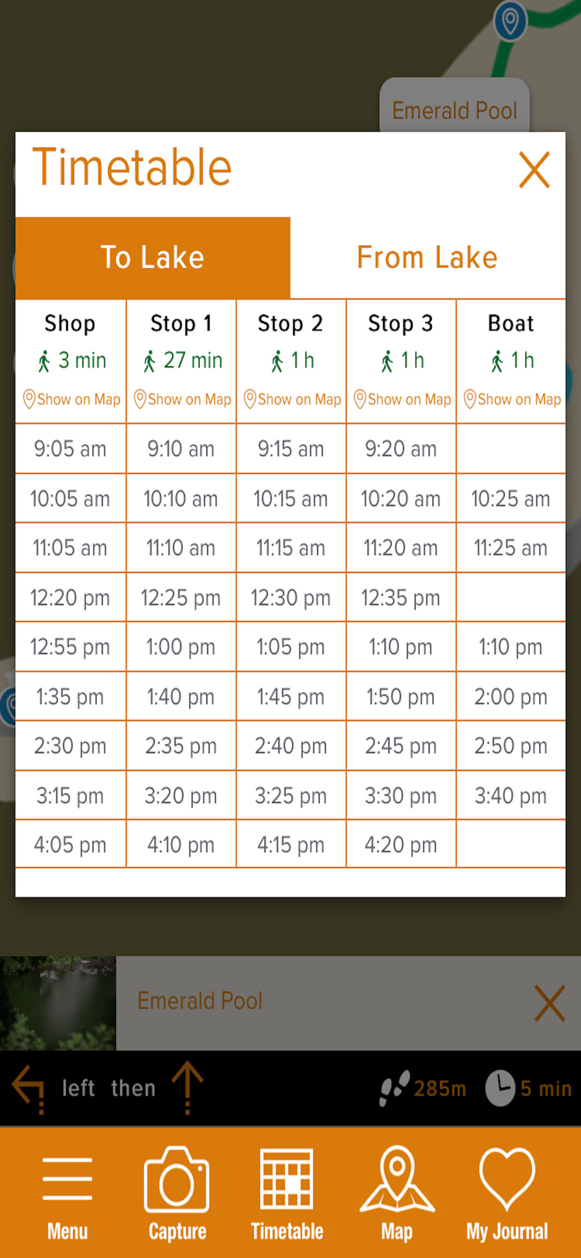Tap the map location pin marker
The width and height of the screenshot is (581, 1258).
pos(510,21)
